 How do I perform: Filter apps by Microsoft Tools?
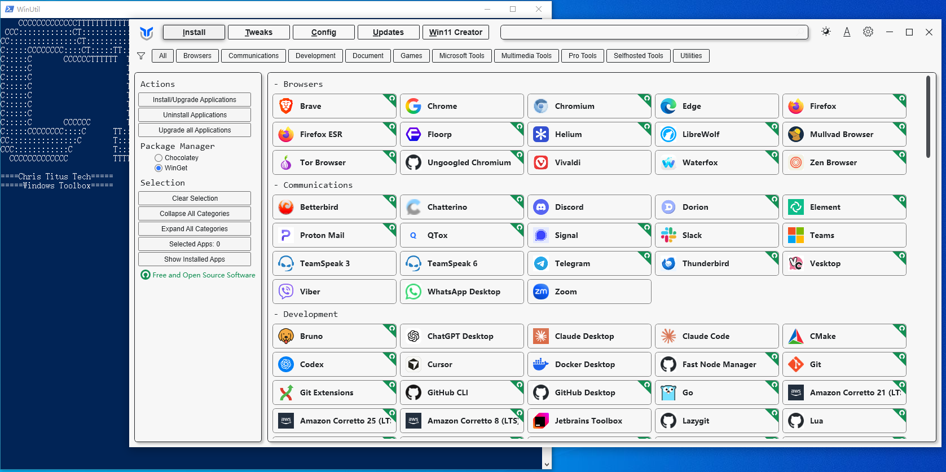tap(461, 56)
